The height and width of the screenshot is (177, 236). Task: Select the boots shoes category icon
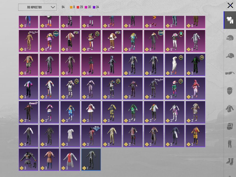[230, 162]
